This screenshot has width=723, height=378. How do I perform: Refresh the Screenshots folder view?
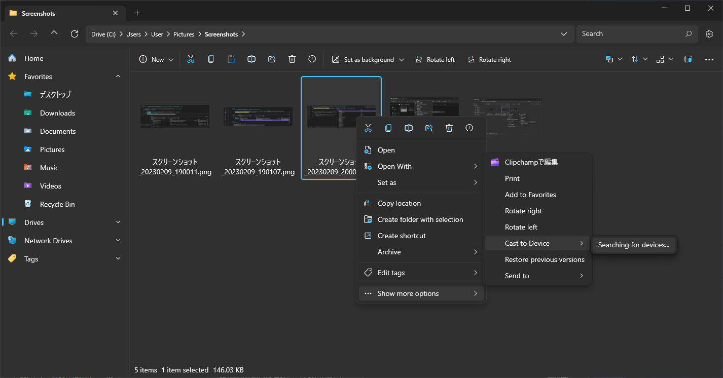point(74,34)
